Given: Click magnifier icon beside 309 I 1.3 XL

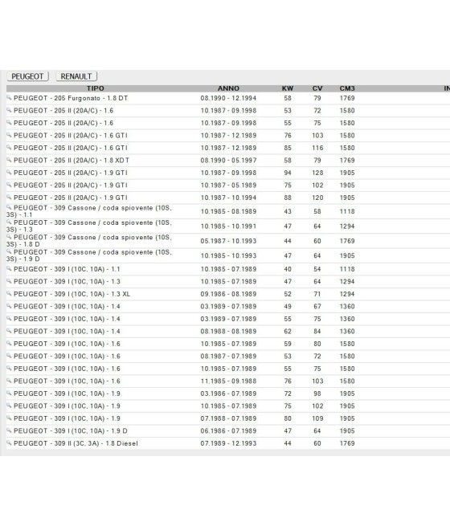Looking at the screenshot, I should point(9,293).
